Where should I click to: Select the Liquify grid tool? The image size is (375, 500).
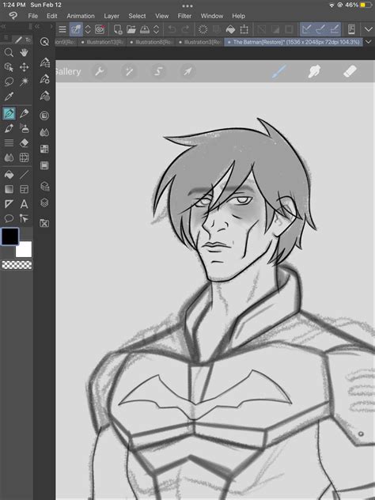pos(24,157)
